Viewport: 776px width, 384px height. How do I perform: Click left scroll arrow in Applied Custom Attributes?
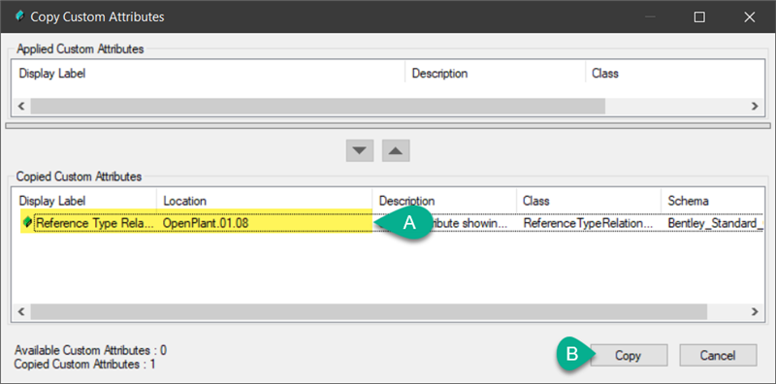point(20,106)
